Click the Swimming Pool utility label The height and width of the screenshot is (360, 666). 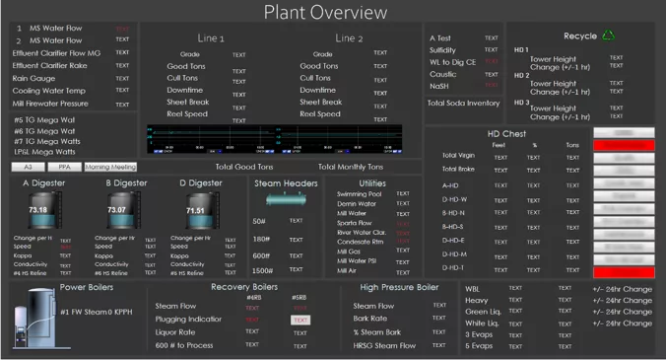pyautogui.click(x=360, y=194)
